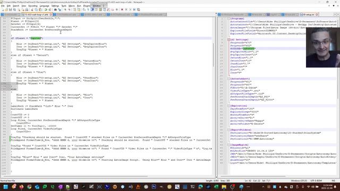Screen dimensions: 340x191
Task: Collapse the [Programs] section fold
Action: pyautogui.click(x=228, y=19)
